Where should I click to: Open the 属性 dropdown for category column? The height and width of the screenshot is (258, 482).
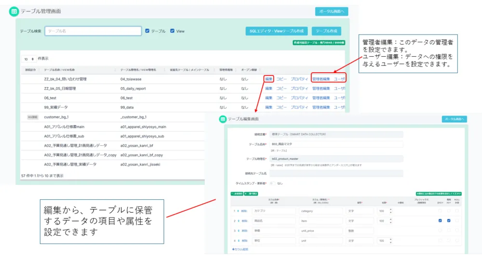click(x=359, y=211)
